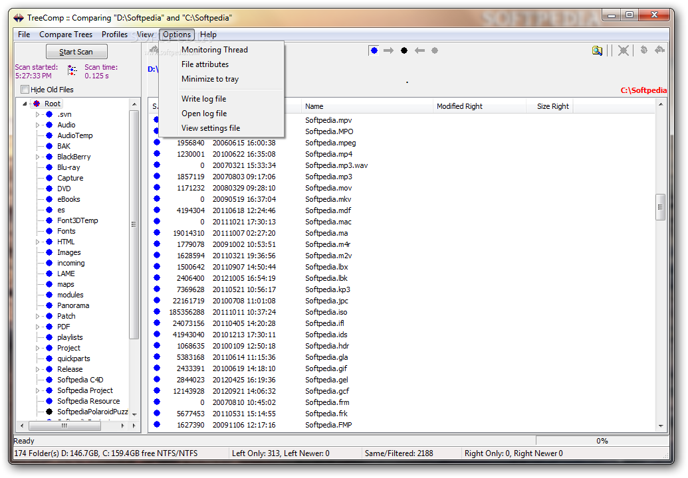688x478 pixels.
Task: Expand the Patch folder node
Action: 37,316
